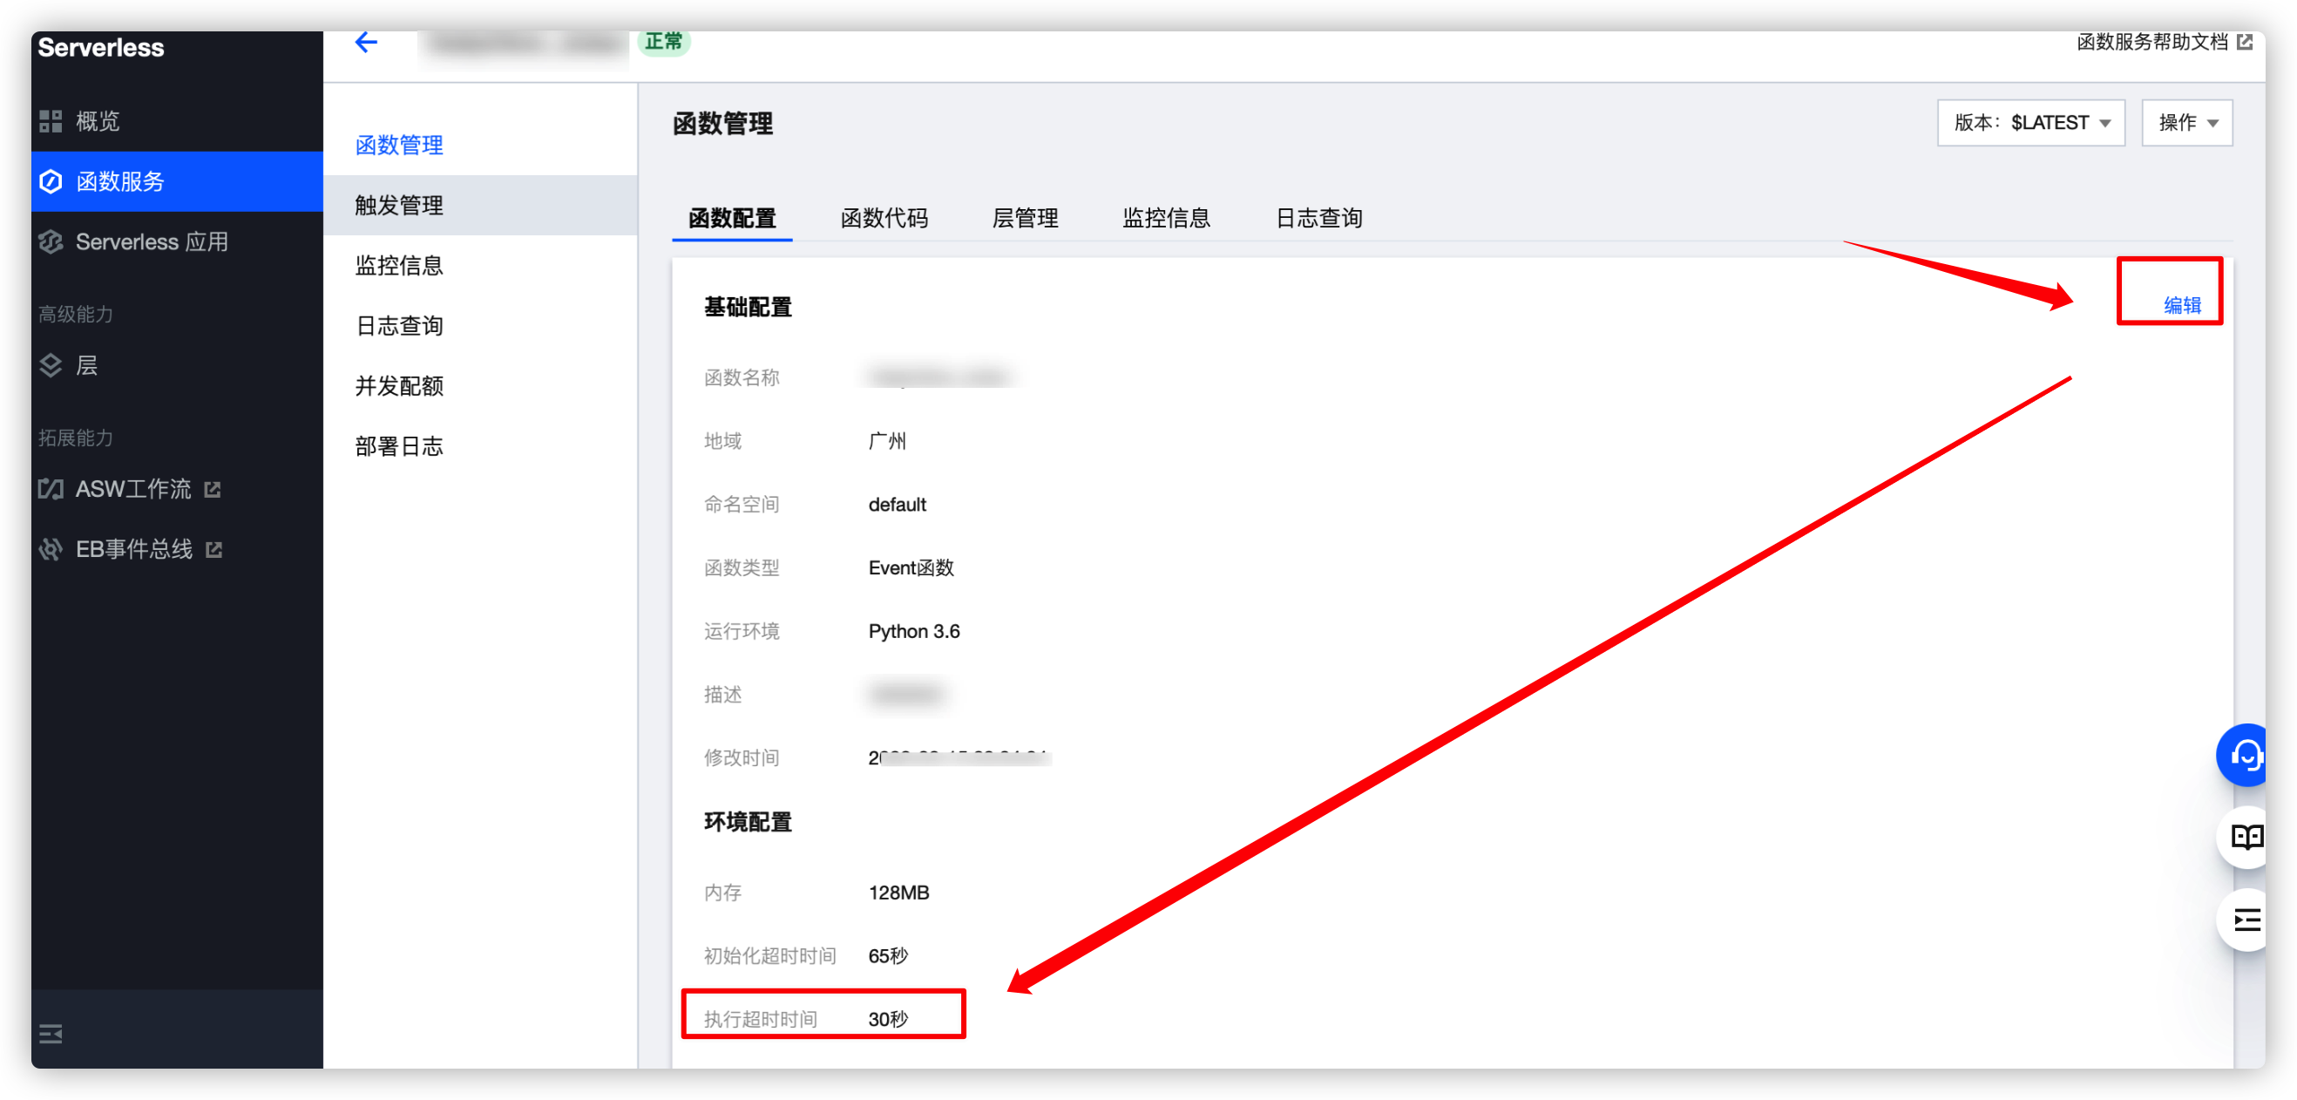
Task: Open the 层 item in sidebar
Action: (x=86, y=366)
